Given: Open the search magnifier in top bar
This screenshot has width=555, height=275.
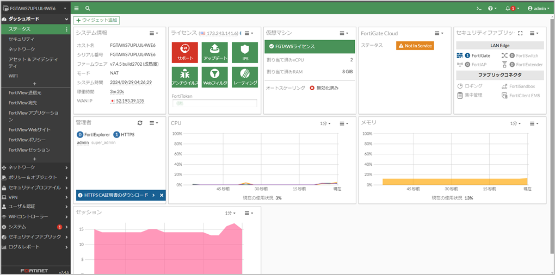Looking at the screenshot, I should (88, 8).
